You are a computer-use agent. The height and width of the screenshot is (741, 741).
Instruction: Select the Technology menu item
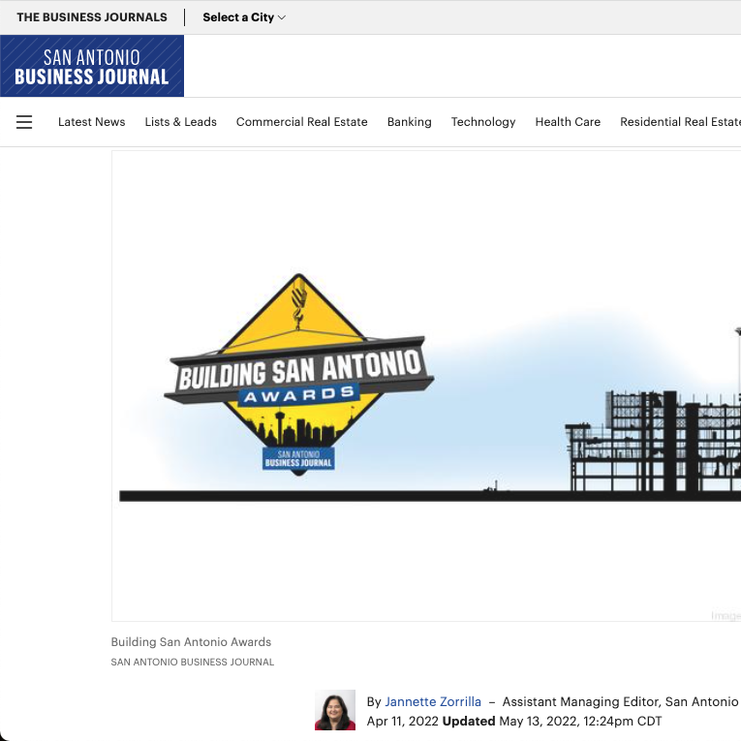tap(483, 122)
